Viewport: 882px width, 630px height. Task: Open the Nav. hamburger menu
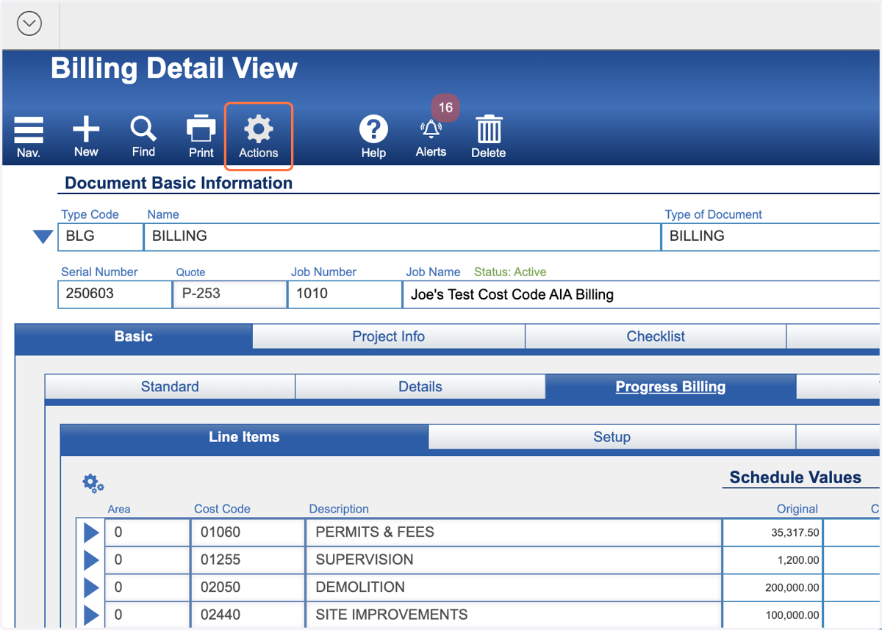point(29,137)
